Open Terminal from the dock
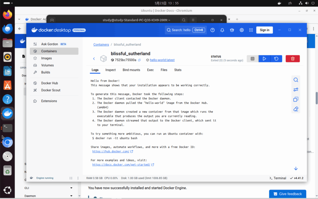Image resolution: width=318 pixels, height=199 pixels. pos(7,128)
